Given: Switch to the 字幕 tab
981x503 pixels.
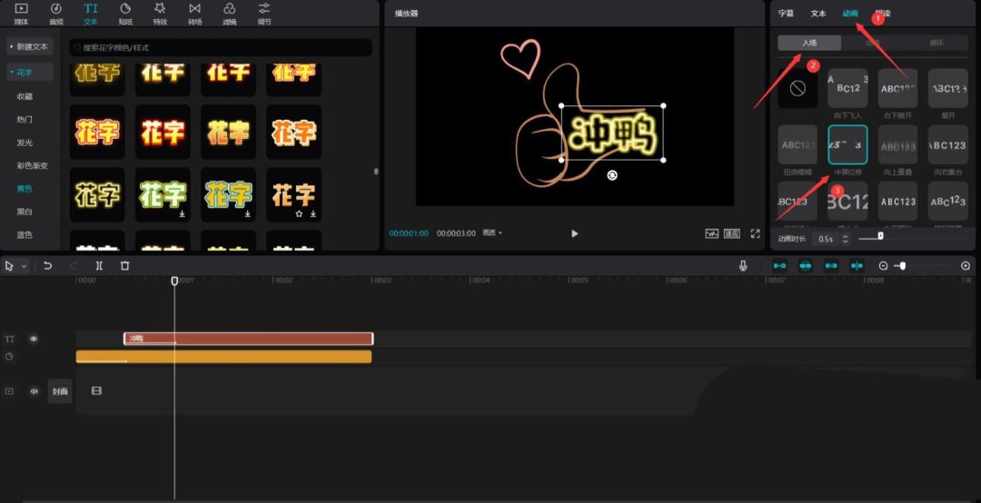Looking at the screenshot, I should pyautogui.click(x=786, y=13).
